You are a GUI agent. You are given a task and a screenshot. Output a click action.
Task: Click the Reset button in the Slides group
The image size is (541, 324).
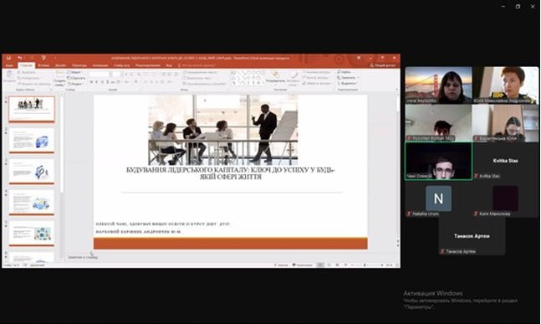[x=76, y=78]
